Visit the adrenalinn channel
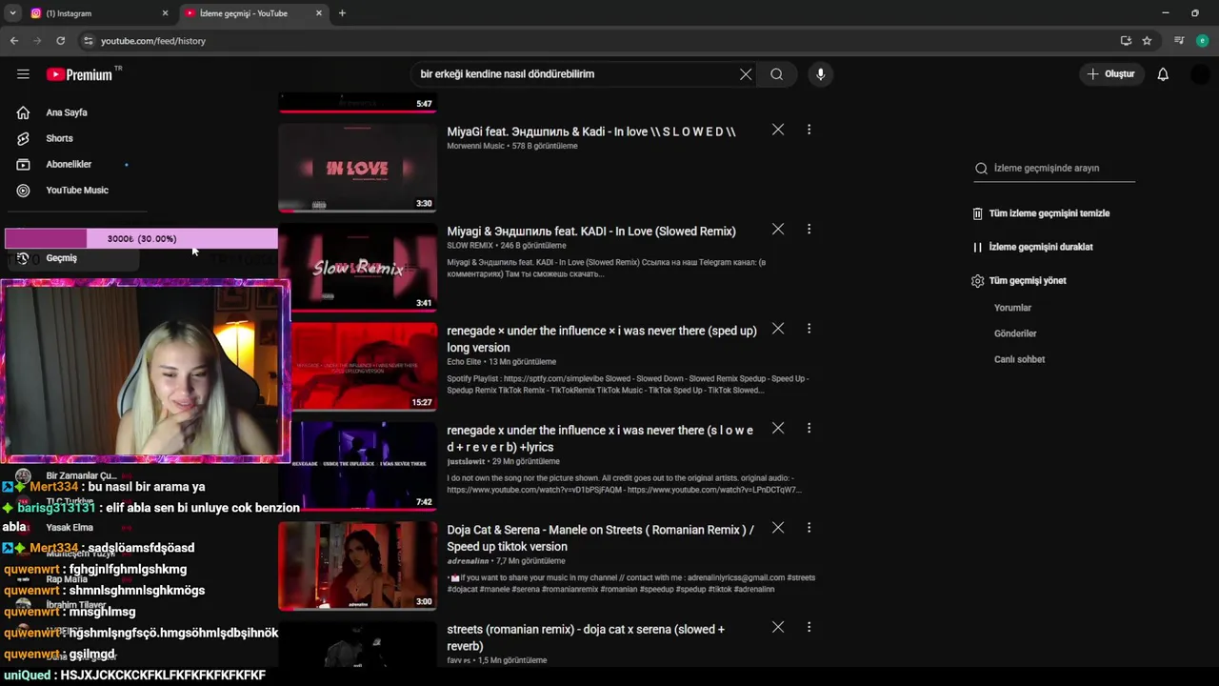This screenshot has height=686, width=1219. click(468, 561)
